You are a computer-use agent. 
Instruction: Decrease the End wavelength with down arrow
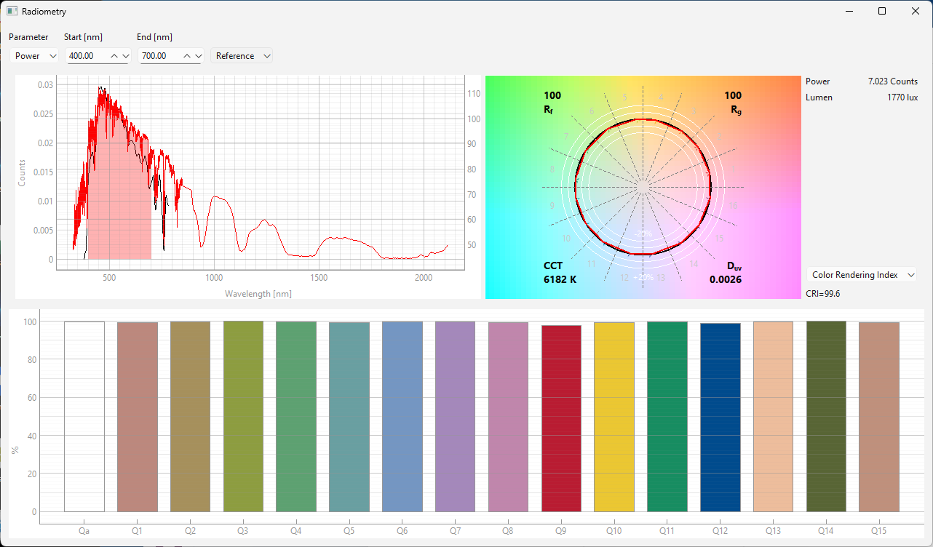[198, 56]
